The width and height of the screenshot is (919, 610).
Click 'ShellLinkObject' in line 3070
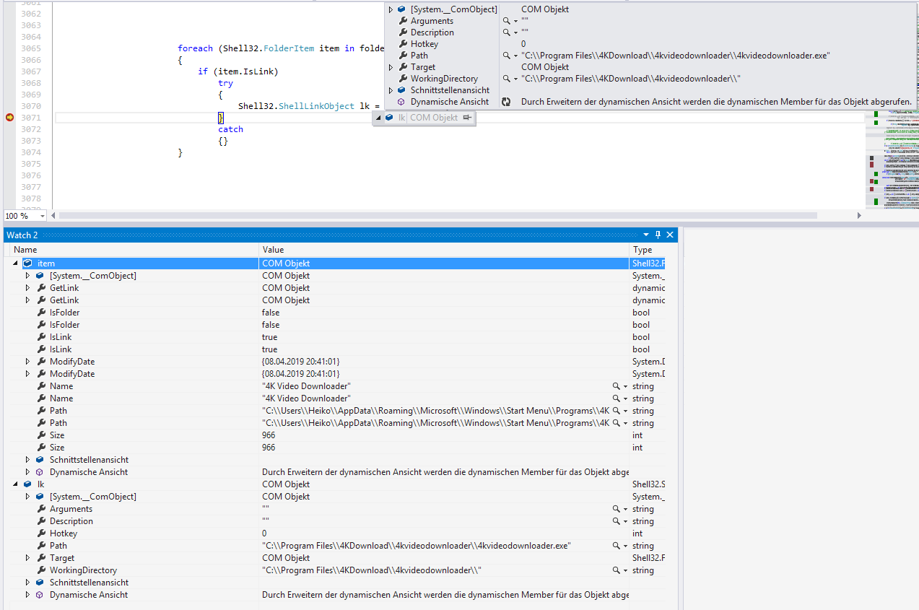click(316, 106)
